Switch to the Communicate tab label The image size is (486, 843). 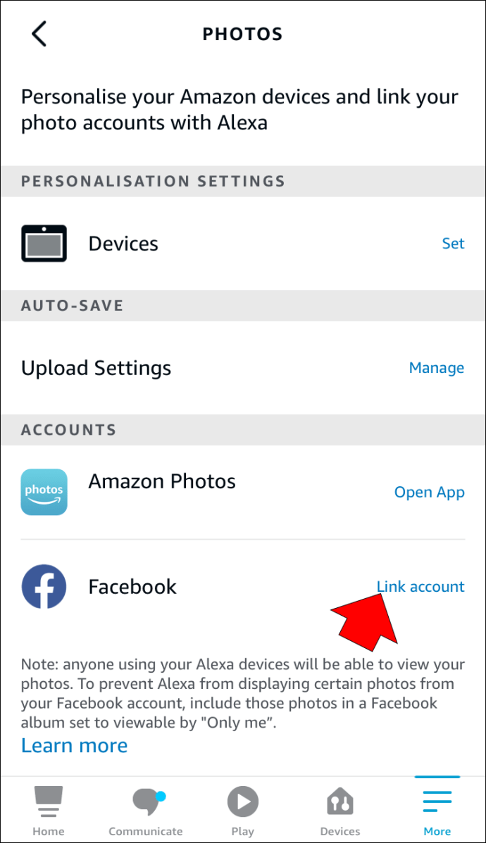[146, 831]
